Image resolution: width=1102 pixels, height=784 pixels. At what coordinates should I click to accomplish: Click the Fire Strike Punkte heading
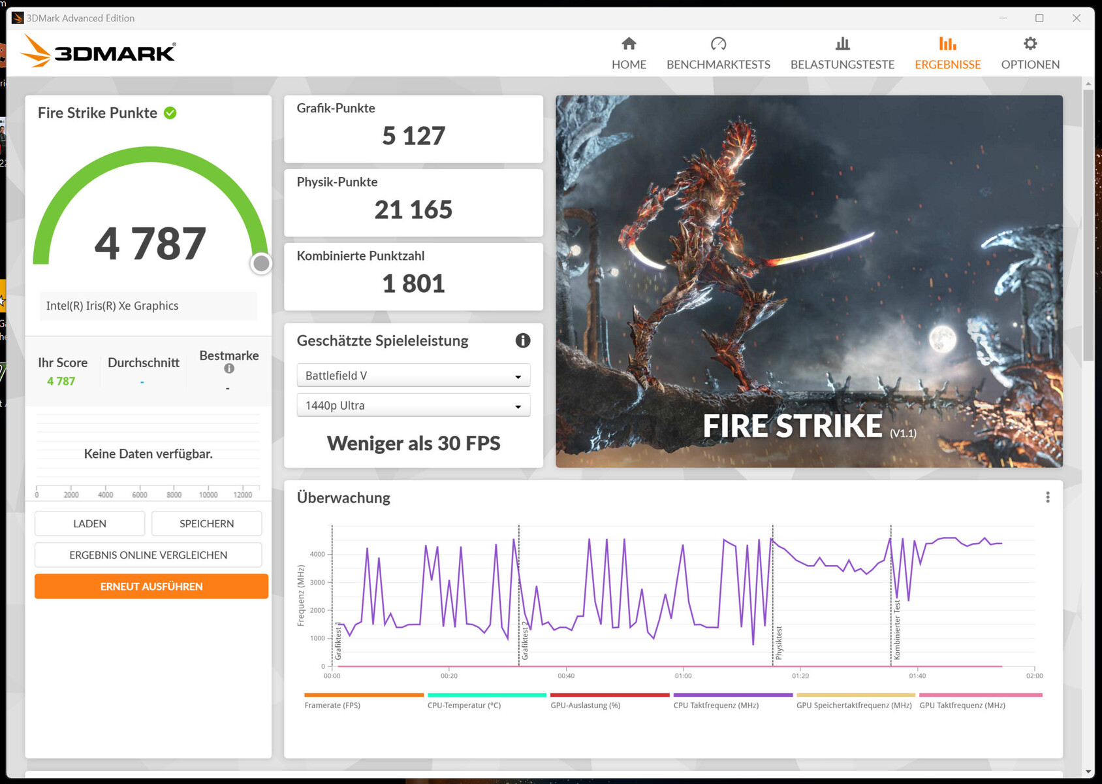click(x=97, y=113)
